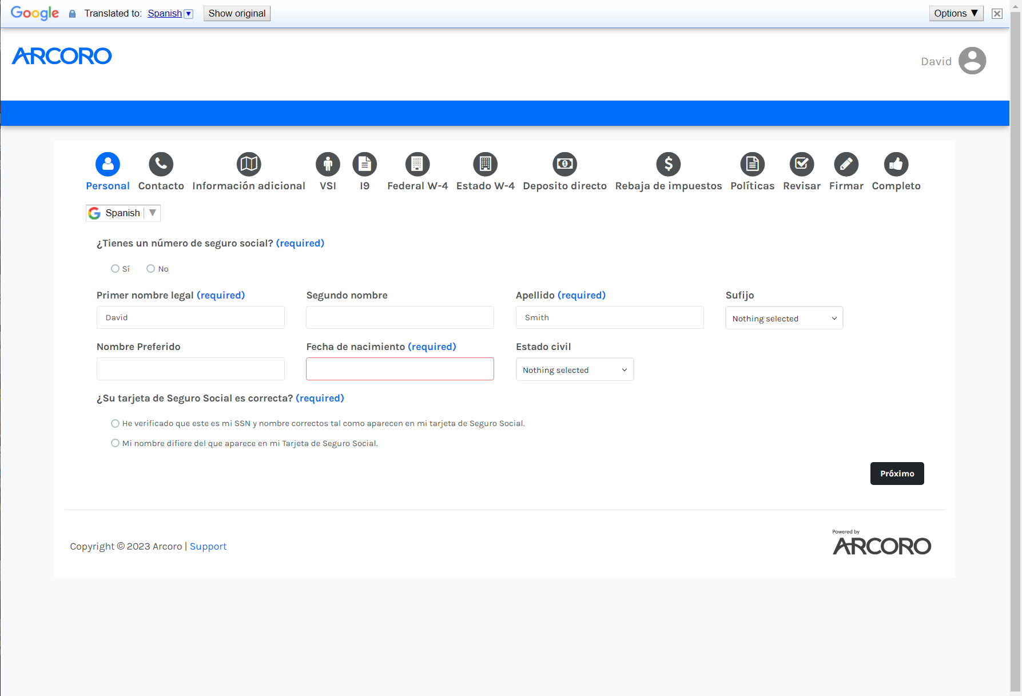1022x696 pixels.
Task: Click the Google G translate widget icon
Action: click(x=95, y=213)
